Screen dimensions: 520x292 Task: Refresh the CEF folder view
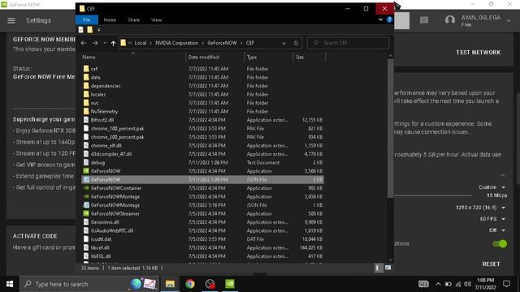(296, 43)
